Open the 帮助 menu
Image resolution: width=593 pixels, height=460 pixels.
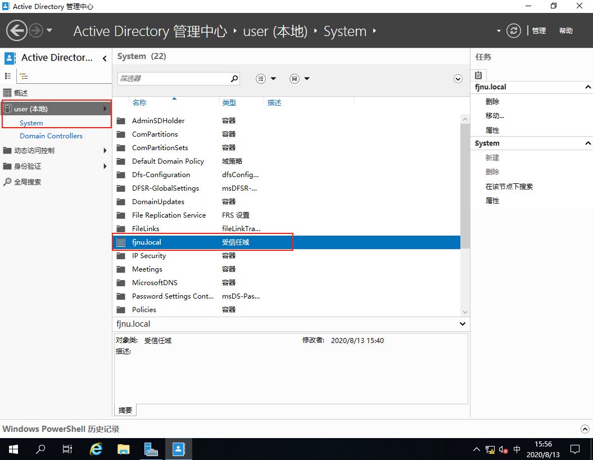(x=566, y=30)
